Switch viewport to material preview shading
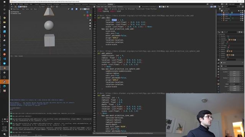 click(x=87, y=9)
